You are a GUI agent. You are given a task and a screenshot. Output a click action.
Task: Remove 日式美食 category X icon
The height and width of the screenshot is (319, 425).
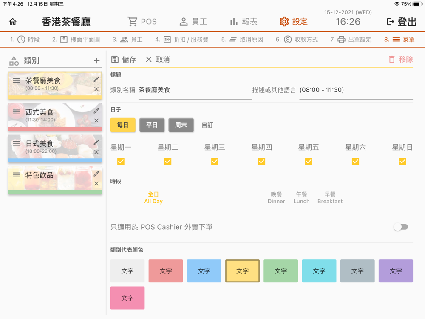[96, 152]
